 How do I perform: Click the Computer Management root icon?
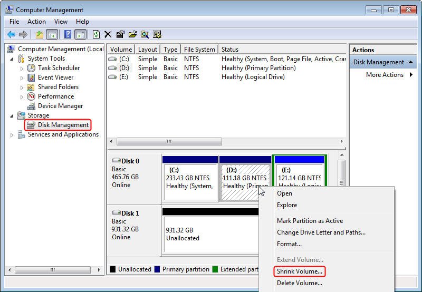(x=11, y=49)
